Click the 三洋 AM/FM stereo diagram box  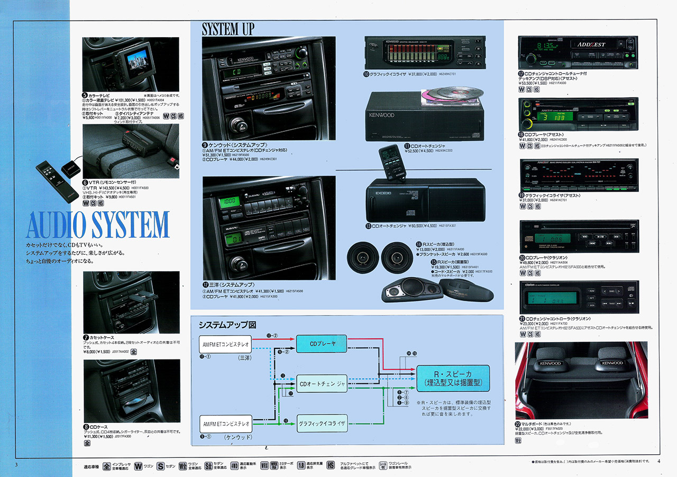226,345
